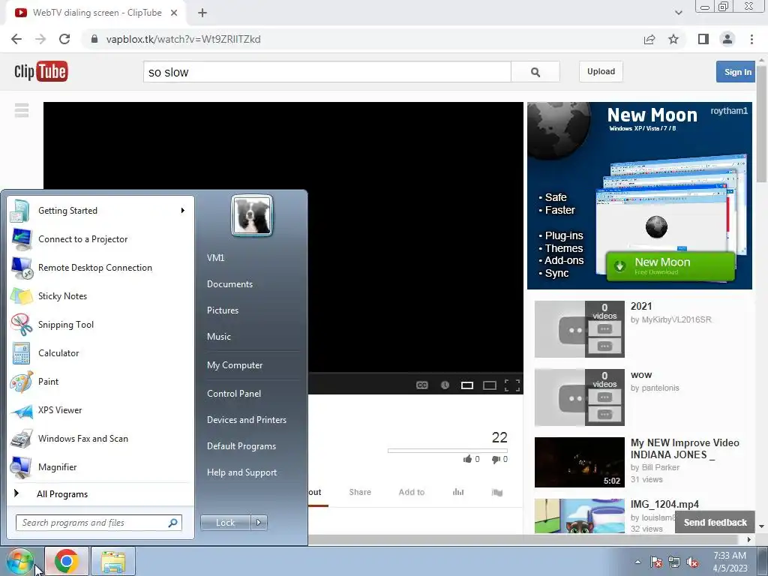This screenshot has height=576, width=768.
Task: Click the Sign In button
Action: pyautogui.click(x=736, y=71)
